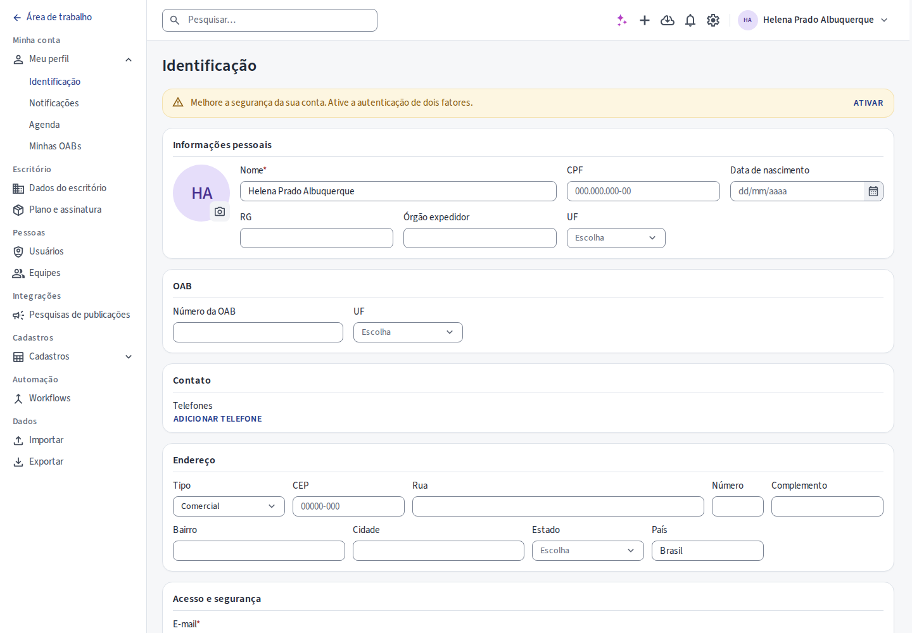Open the cloud download icon
Viewport: 912px width, 633px height.
[x=668, y=20]
